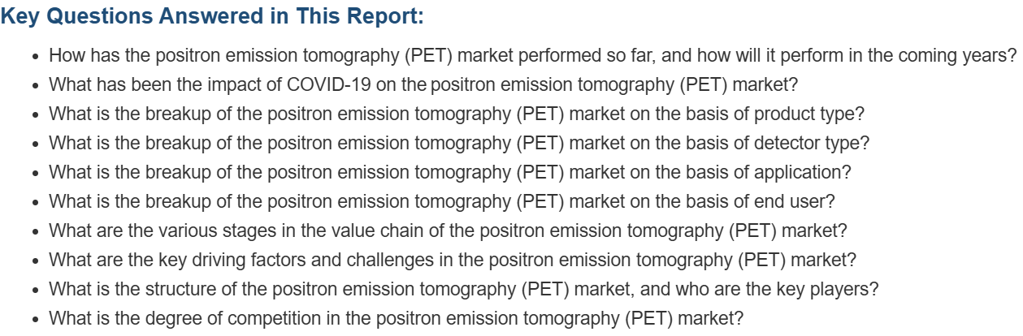Click the bullet marker before the value chain question

coord(37,232)
